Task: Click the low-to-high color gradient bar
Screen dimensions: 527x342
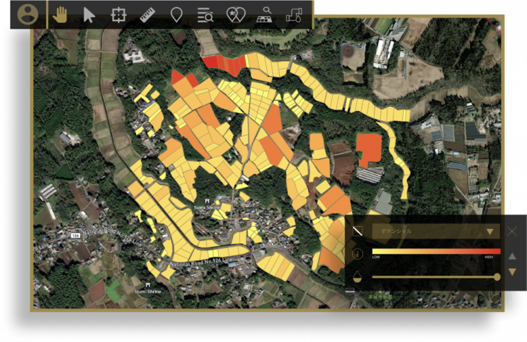Action: (436, 252)
